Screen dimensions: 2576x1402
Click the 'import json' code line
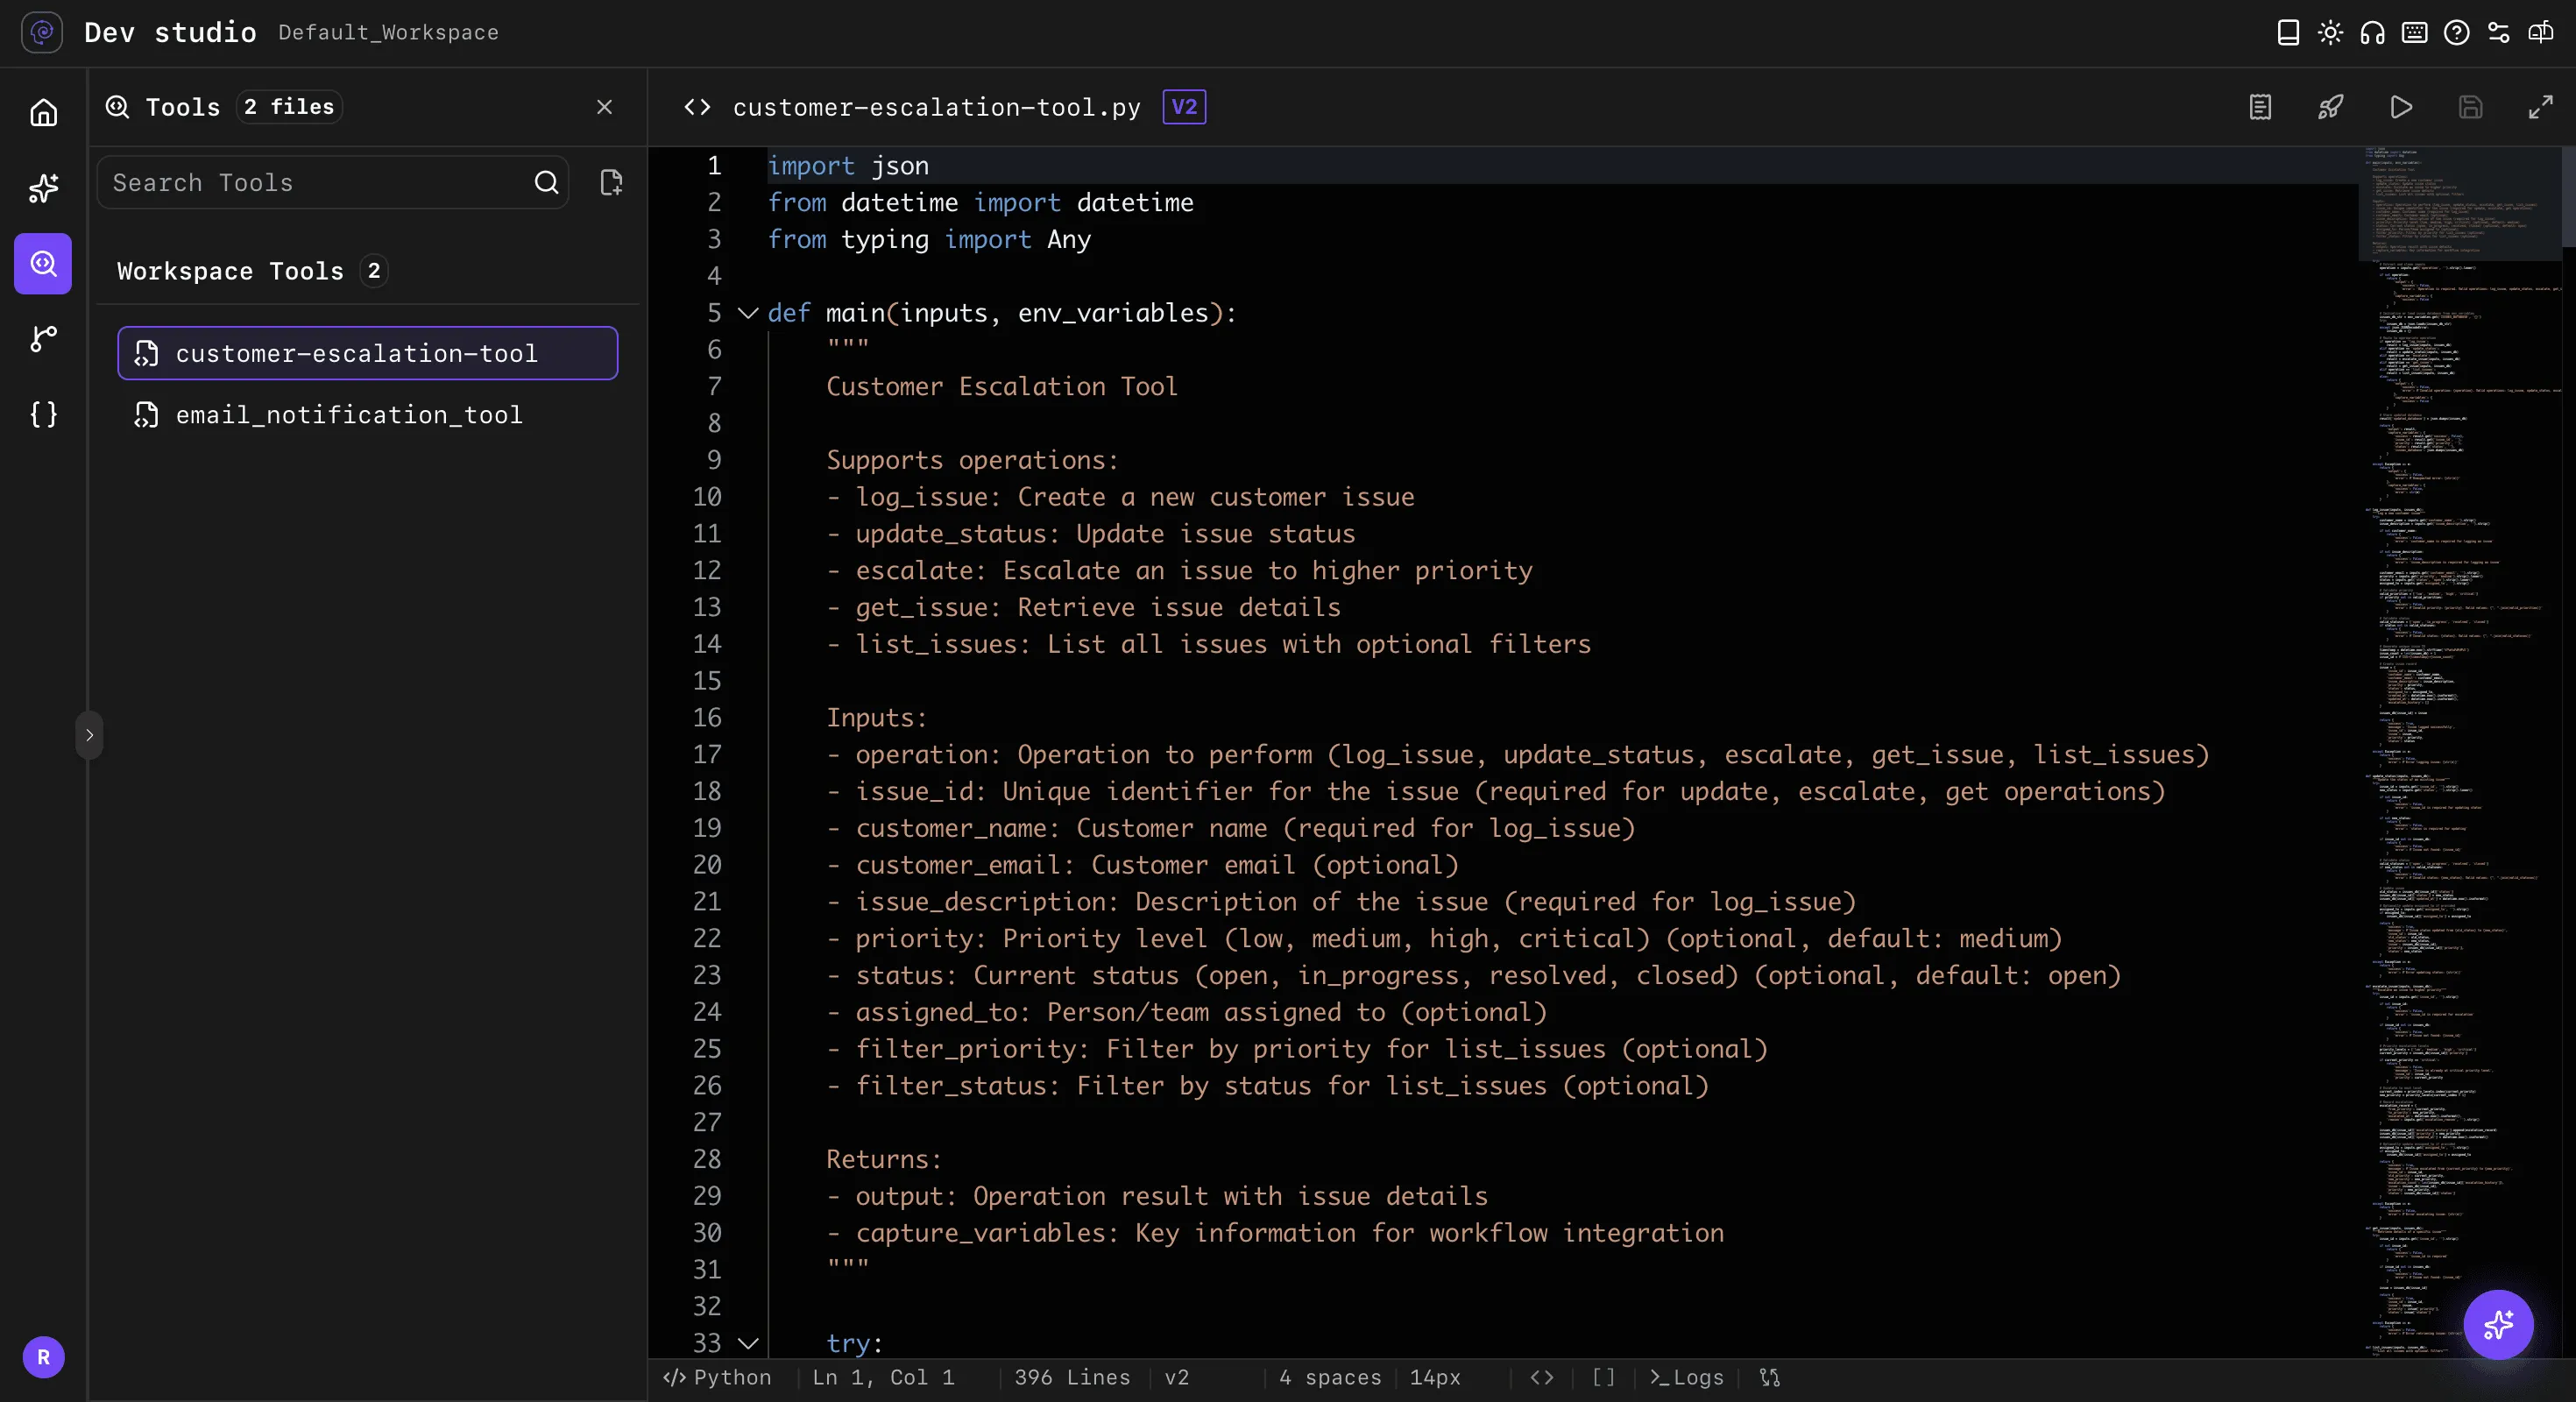(848, 166)
